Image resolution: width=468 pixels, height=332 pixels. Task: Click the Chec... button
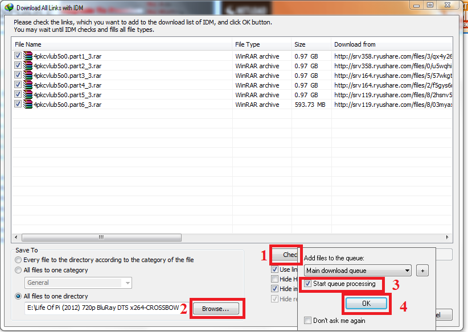[x=285, y=255]
